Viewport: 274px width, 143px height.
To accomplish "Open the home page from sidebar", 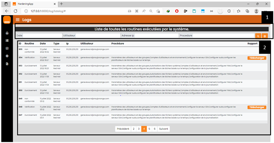I will 7,33.
